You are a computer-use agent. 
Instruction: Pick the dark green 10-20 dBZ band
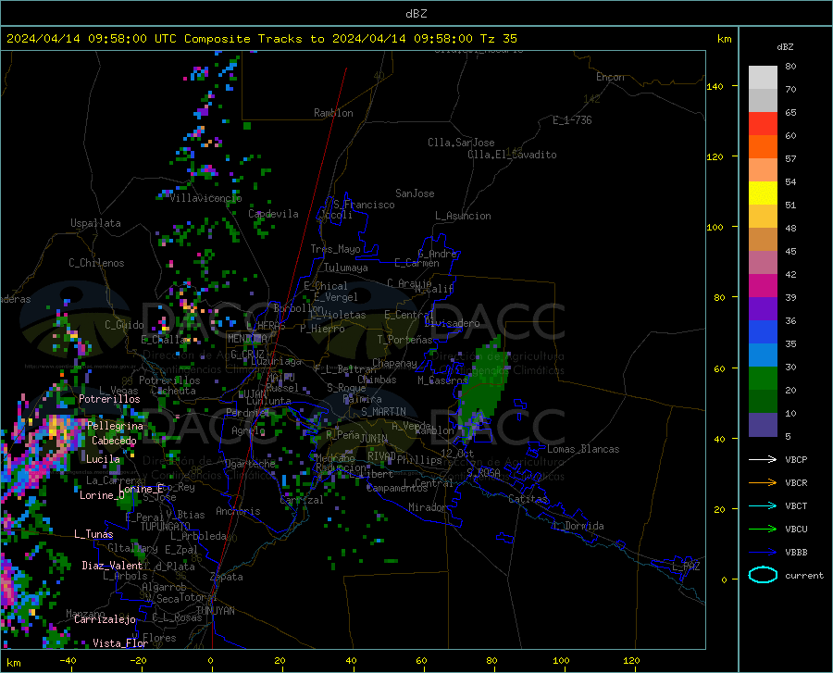(763, 402)
